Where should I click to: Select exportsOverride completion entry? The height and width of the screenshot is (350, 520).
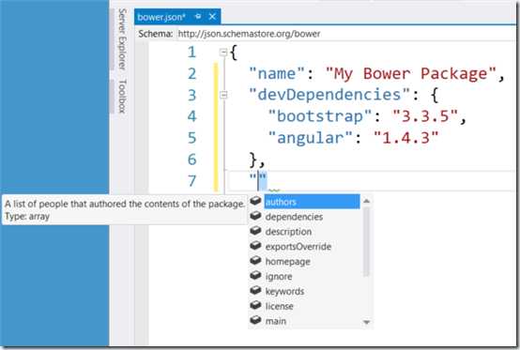tap(298, 247)
